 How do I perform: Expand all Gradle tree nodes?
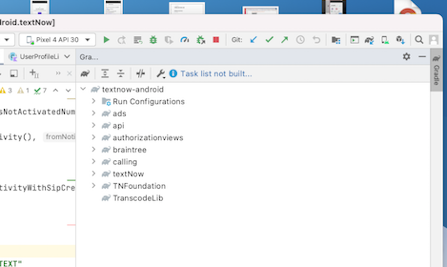pos(105,74)
